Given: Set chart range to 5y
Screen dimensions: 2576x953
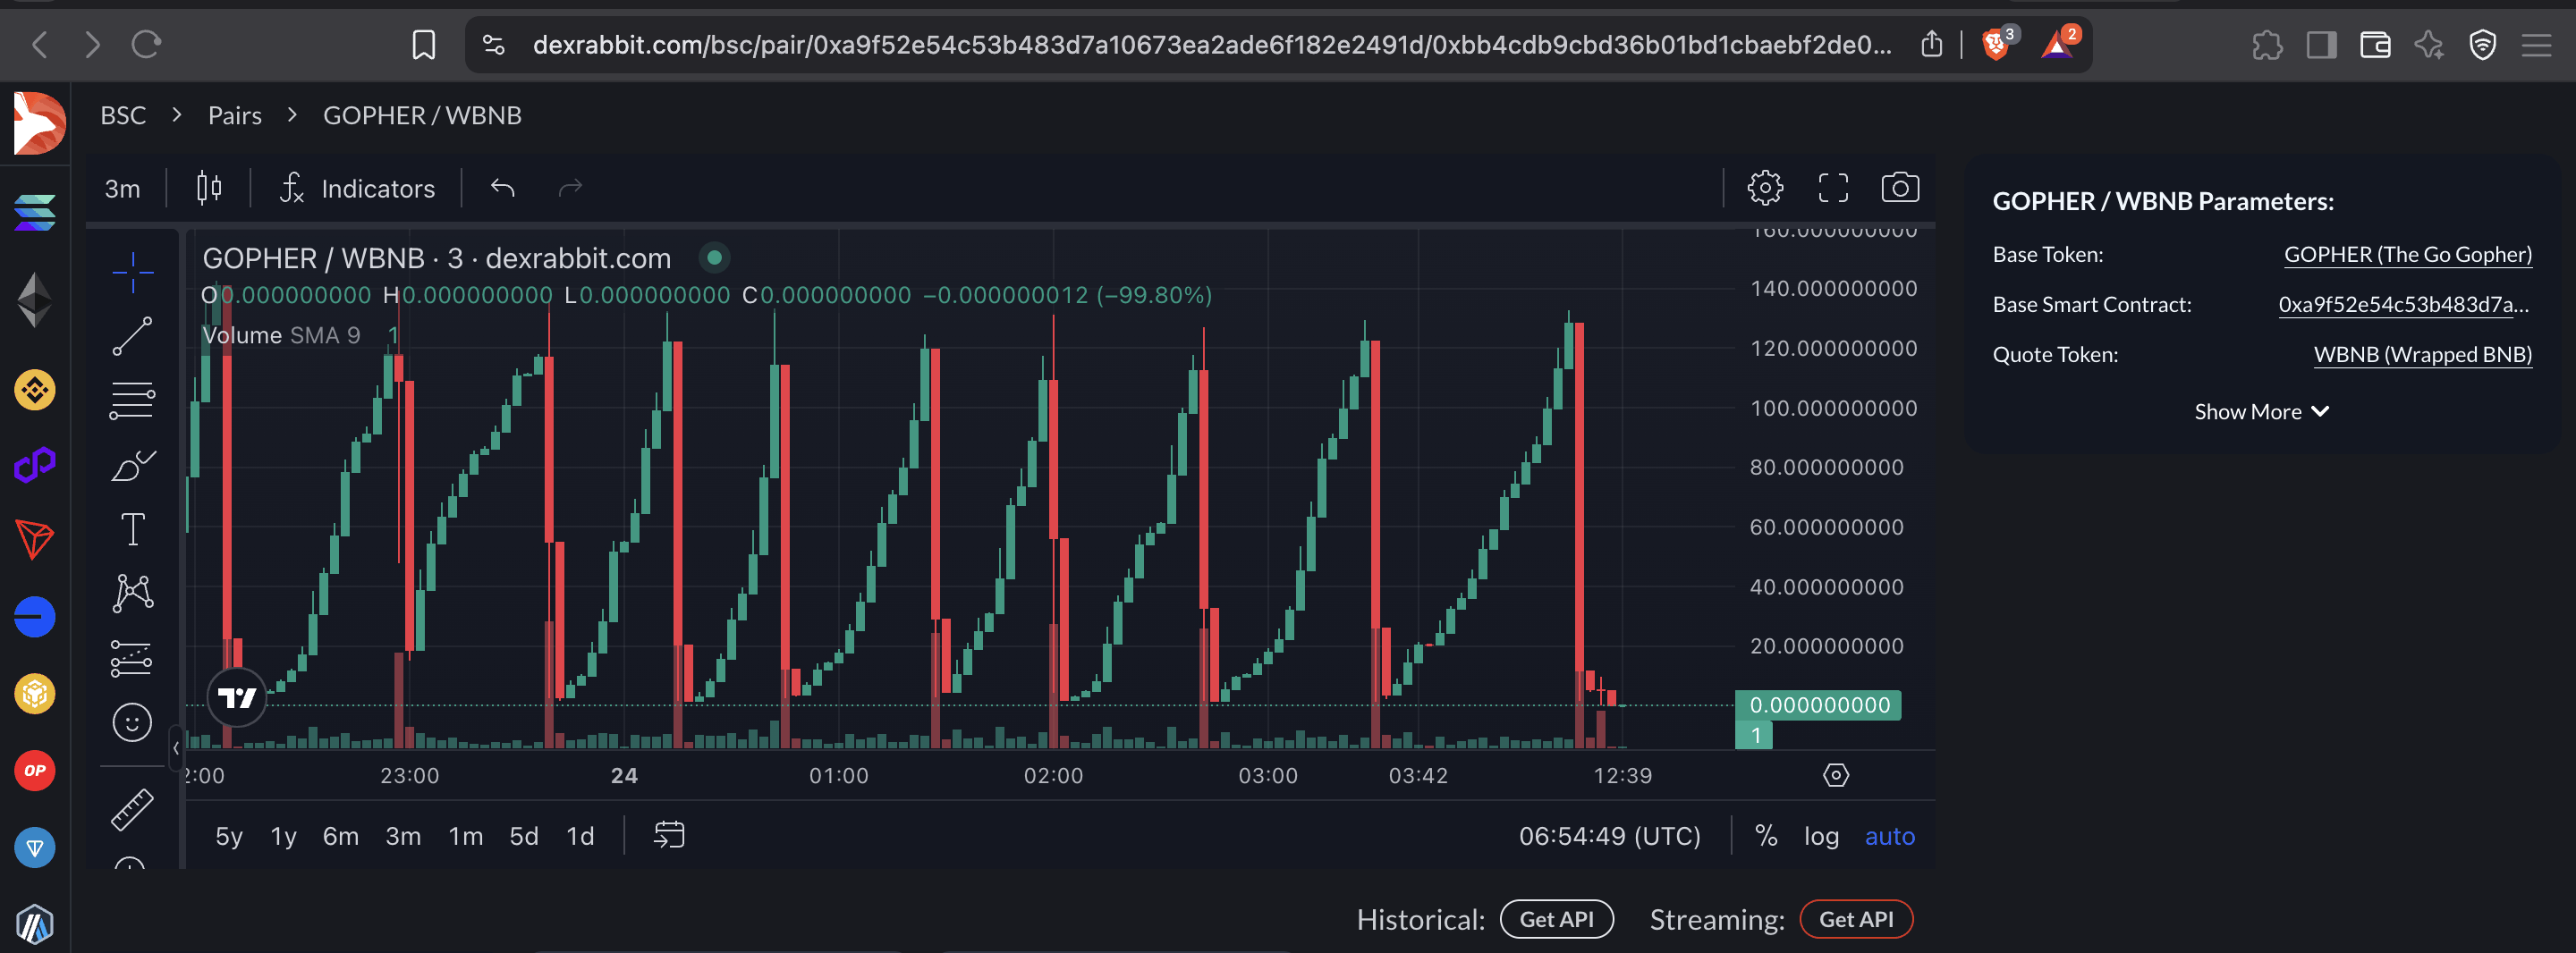Looking at the screenshot, I should [229, 836].
